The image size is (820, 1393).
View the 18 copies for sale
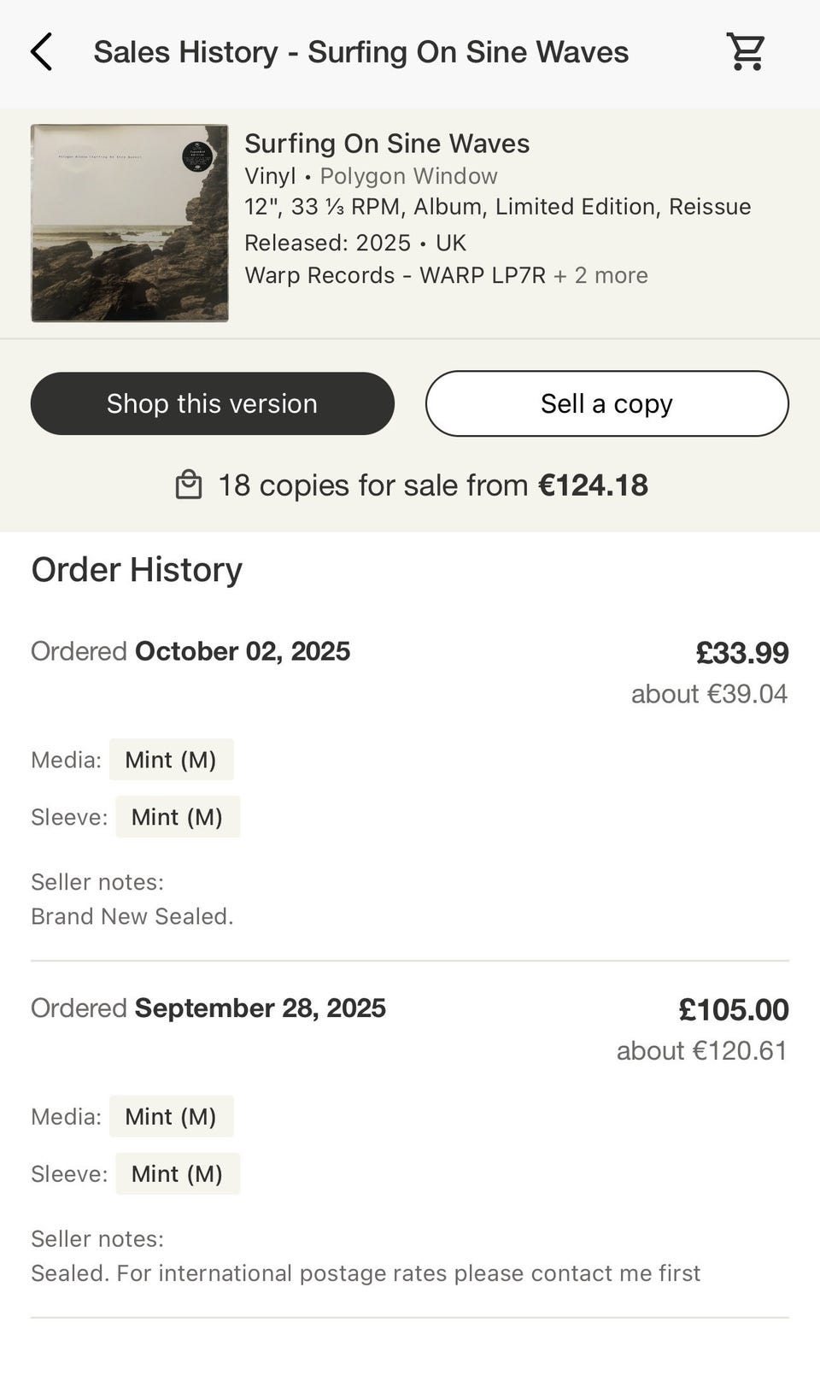432,485
